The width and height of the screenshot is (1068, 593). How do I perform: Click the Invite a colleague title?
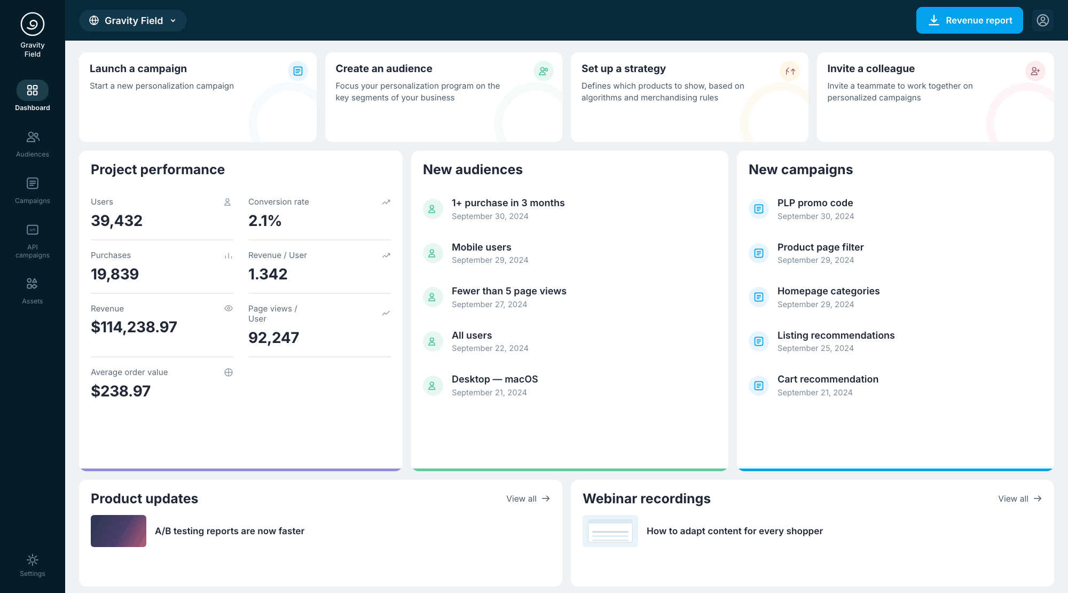[x=871, y=68]
